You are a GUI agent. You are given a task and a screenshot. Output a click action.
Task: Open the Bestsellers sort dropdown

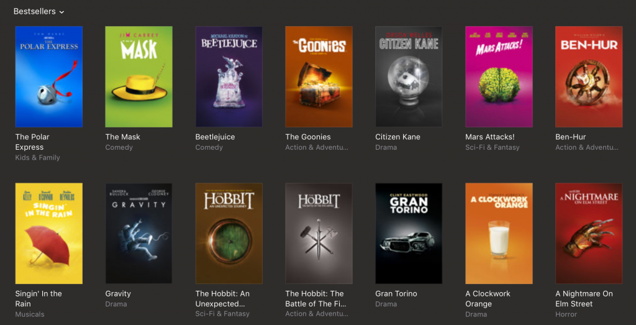coord(39,11)
